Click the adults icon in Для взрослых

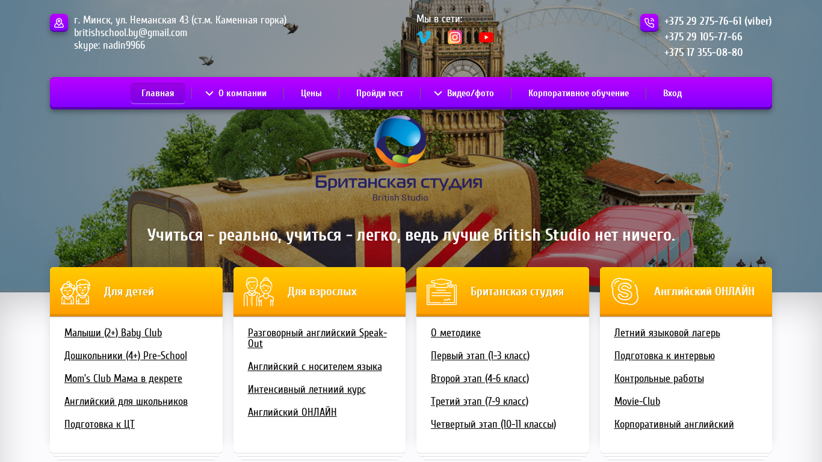[259, 292]
